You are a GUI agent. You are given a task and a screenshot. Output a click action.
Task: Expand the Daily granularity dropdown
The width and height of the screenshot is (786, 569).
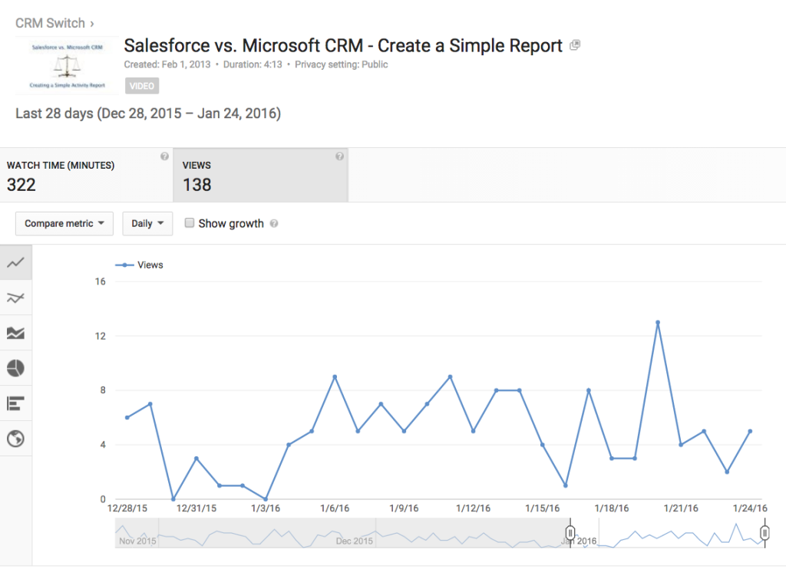(147, 223)
